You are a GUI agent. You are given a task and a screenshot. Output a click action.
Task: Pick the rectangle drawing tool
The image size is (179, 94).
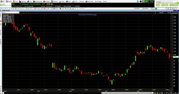pyautogui.click(x=16, y=9)
